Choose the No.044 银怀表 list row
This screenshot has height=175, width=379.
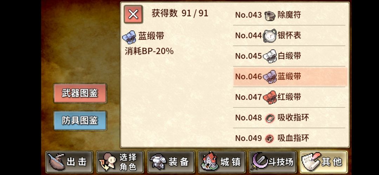tap(289, 35)
